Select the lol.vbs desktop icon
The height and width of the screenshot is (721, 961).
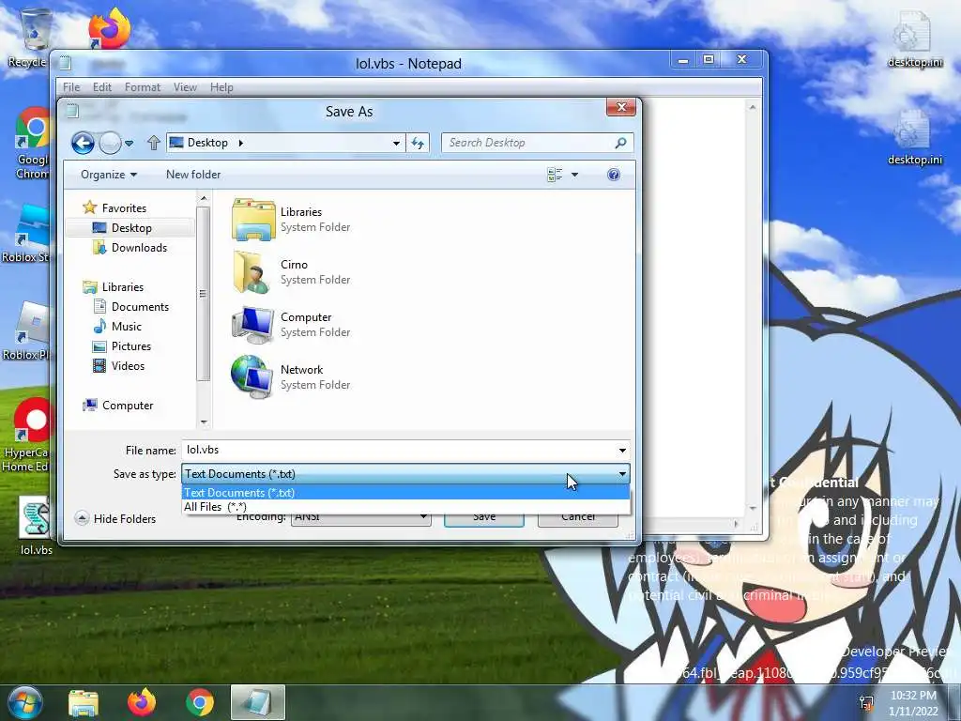pyautogui.click(x=36, y=526)
